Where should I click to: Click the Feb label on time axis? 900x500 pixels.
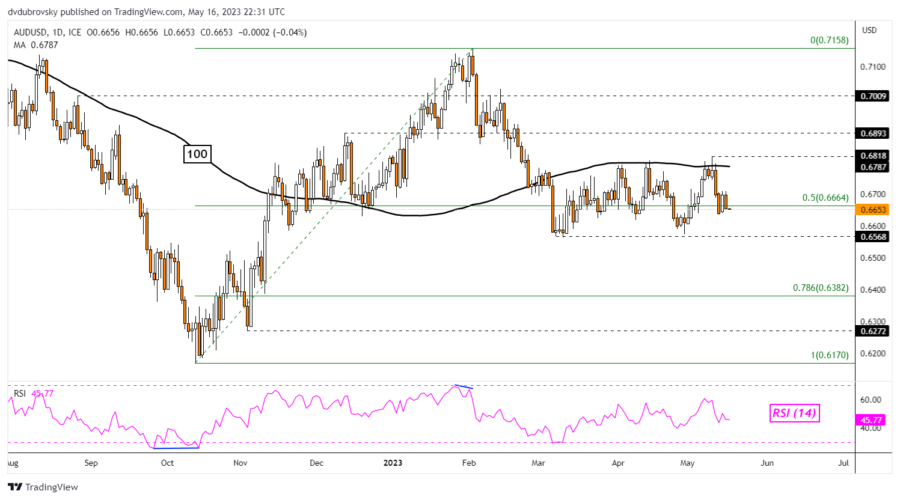tap(469, 463)
